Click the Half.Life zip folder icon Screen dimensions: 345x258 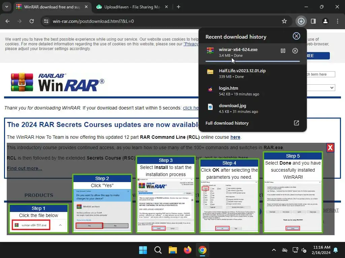210,72
